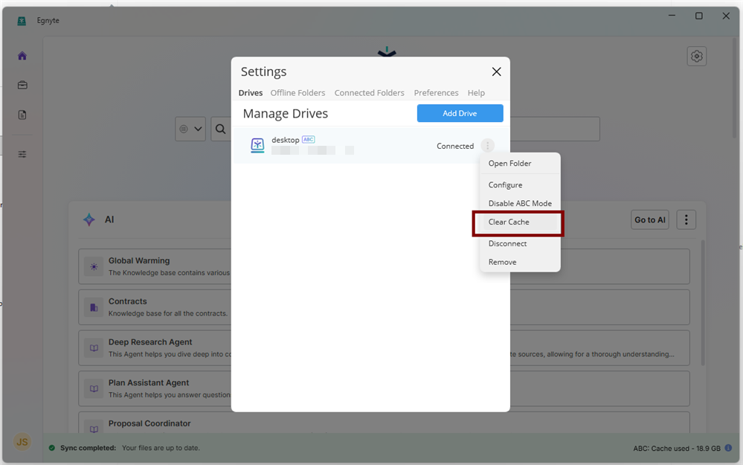Switch to the Drives tab
743x465 pixels.
pos(251,93)
